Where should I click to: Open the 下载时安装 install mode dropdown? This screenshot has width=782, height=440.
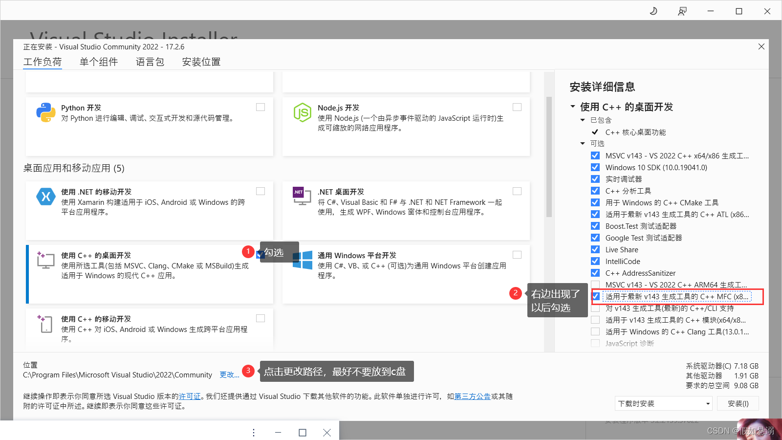point(664,404)
